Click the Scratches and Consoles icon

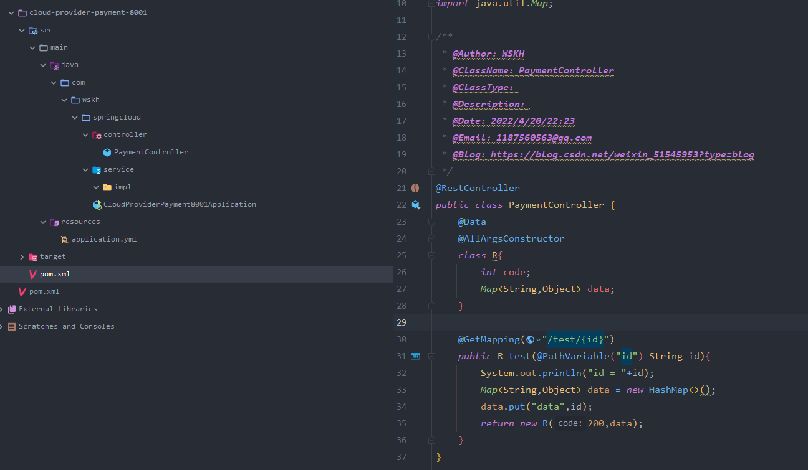click(12, 326)
